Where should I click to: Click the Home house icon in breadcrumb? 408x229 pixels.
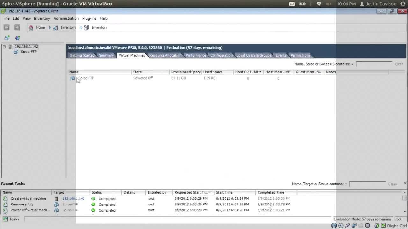(31, 28)
